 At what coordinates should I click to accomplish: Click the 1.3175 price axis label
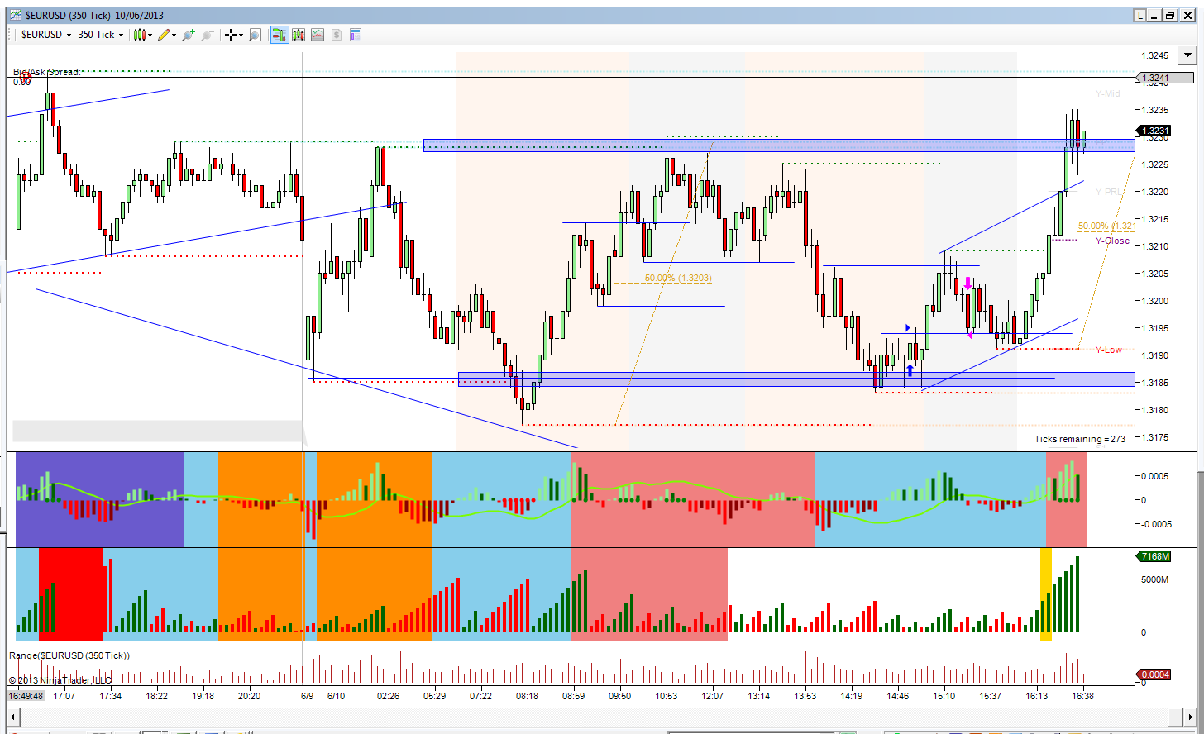pyautogui.click(x=1154, y=437)
